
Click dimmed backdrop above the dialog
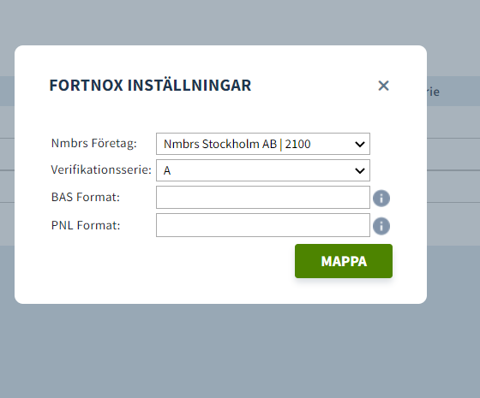coord(240,22)
